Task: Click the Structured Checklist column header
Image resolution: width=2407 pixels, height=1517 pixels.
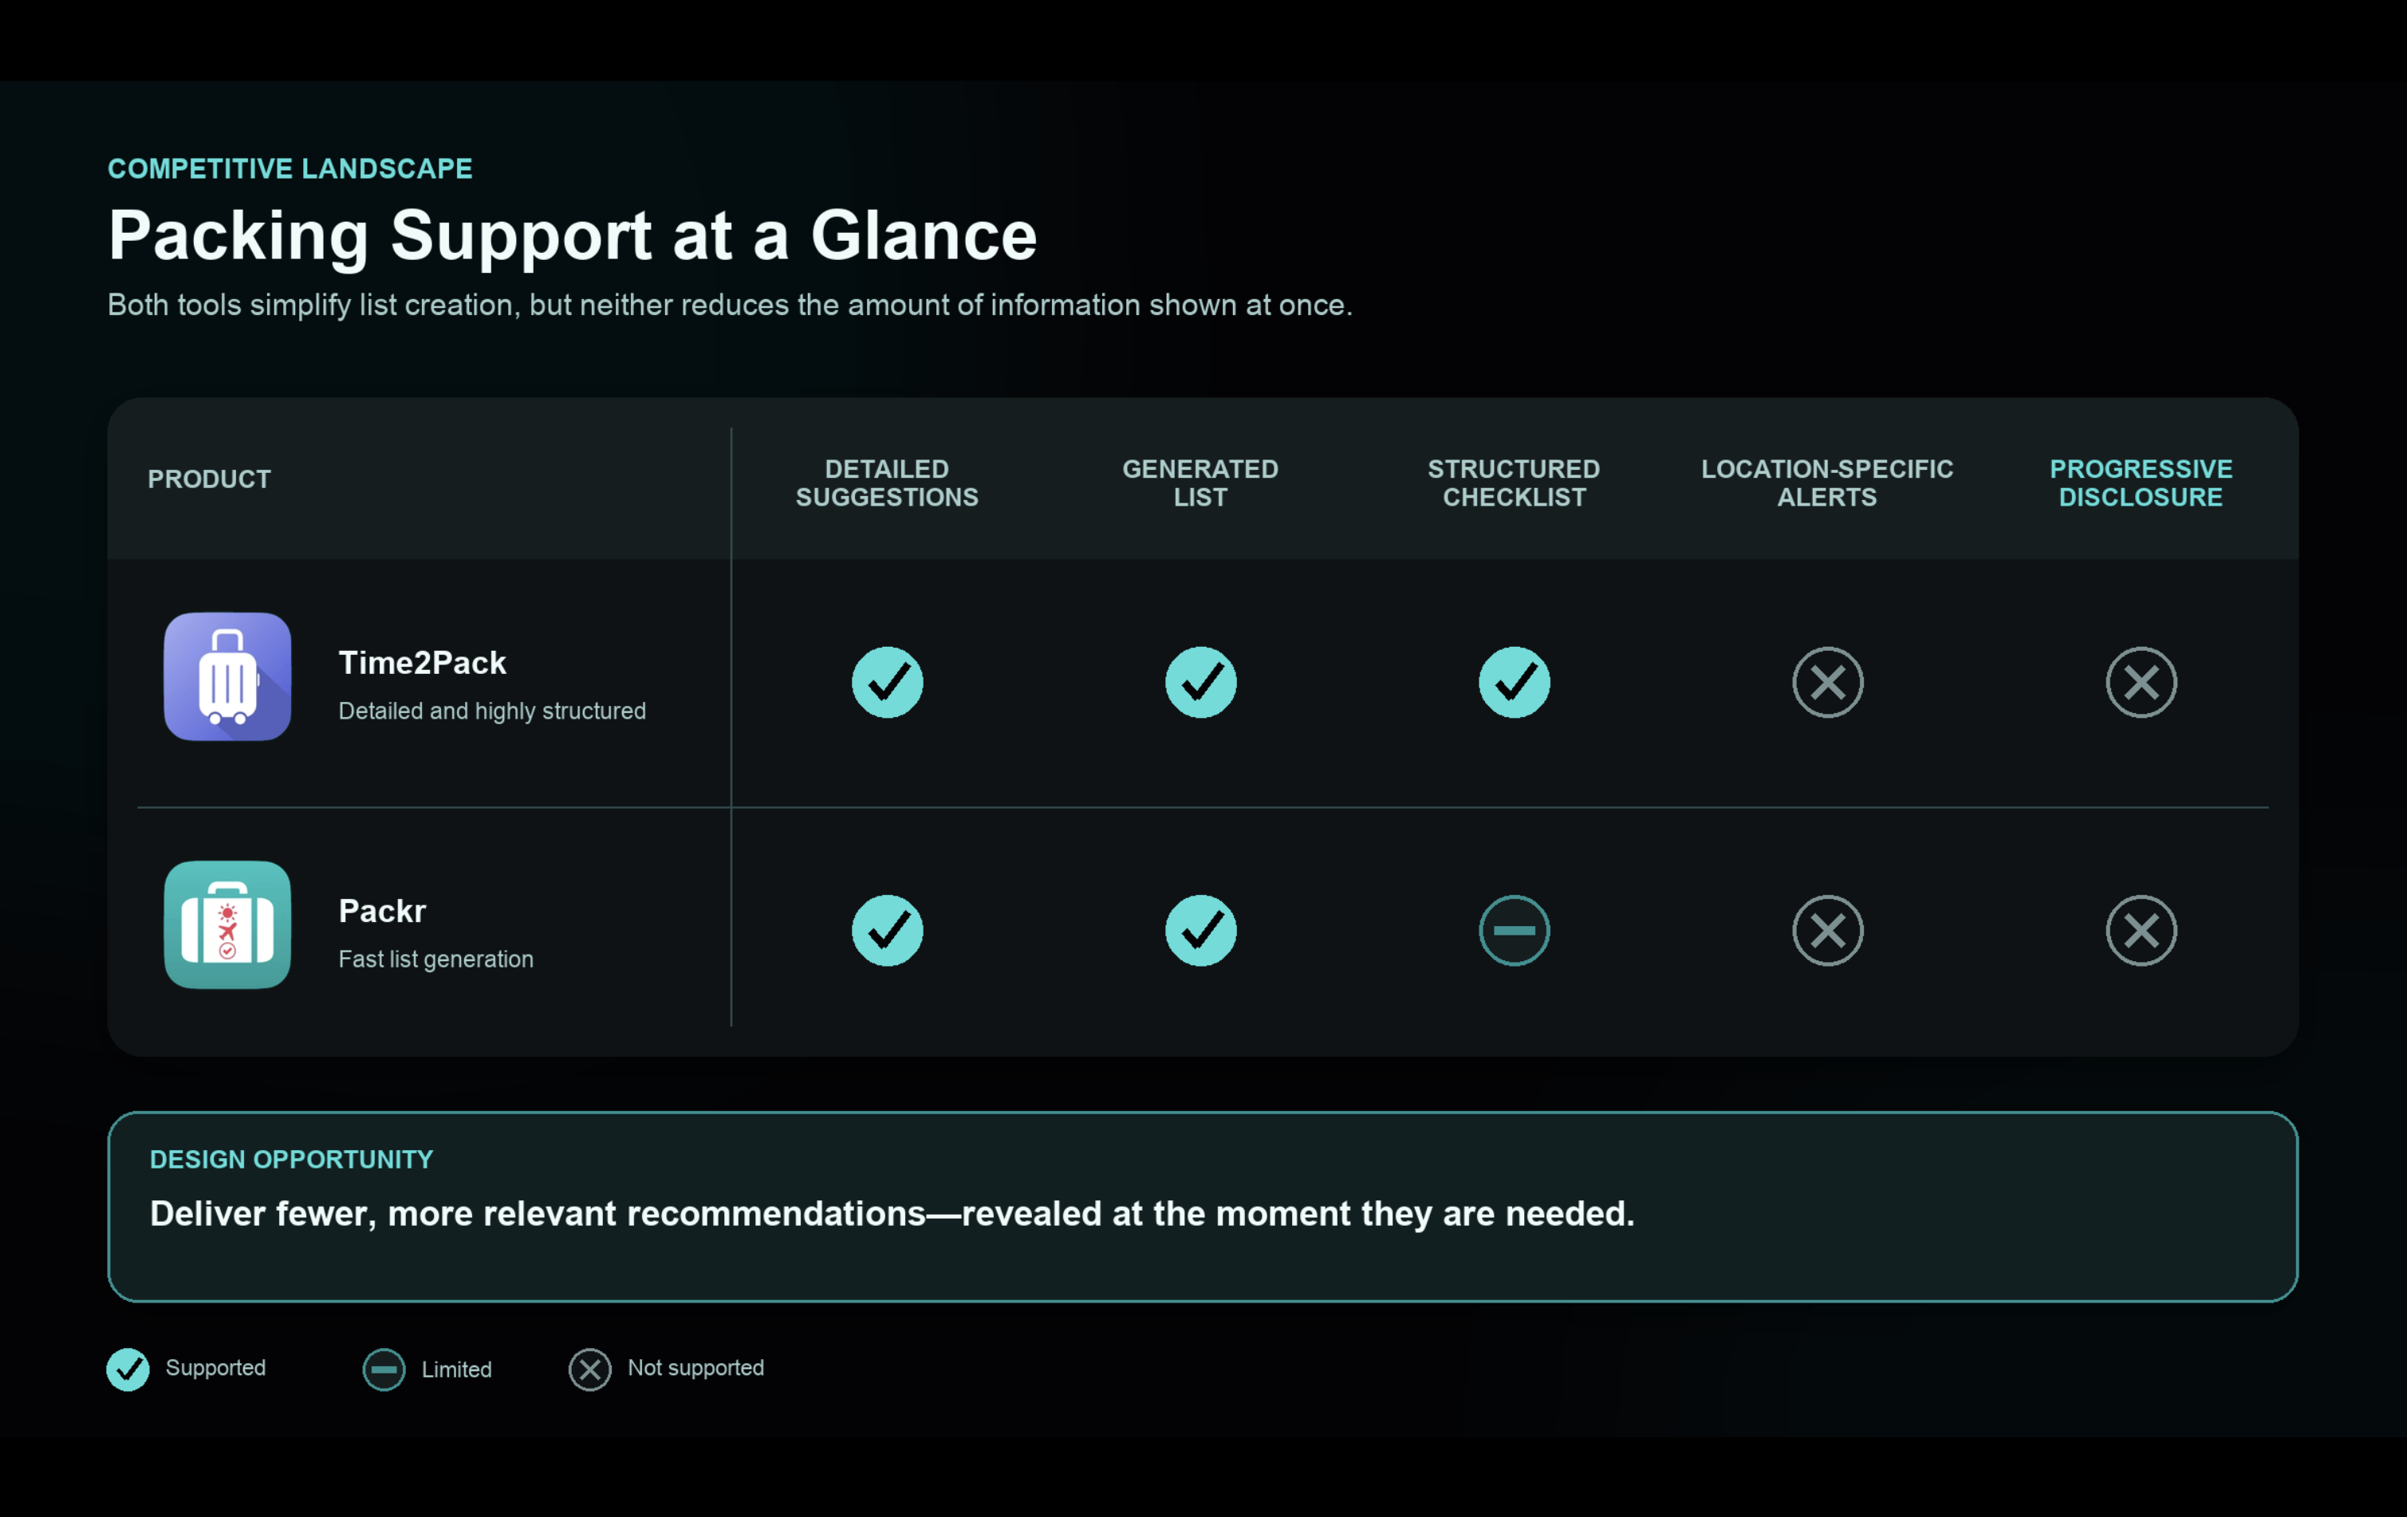Action: pyautogui.click(x=1515, y=483)
